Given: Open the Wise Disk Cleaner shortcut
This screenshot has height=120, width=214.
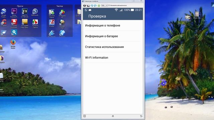Looking at the screenshot, I should click(x=52, y=14).
